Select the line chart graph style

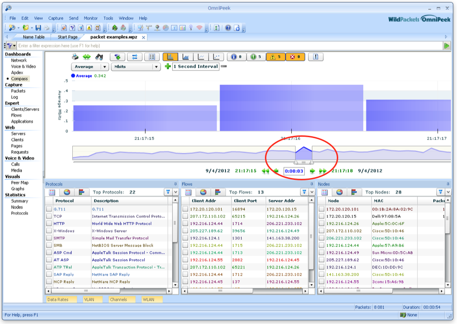201,57
